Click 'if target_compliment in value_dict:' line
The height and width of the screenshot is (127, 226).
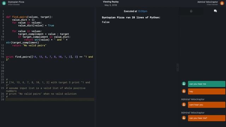[x=44, y=37]
